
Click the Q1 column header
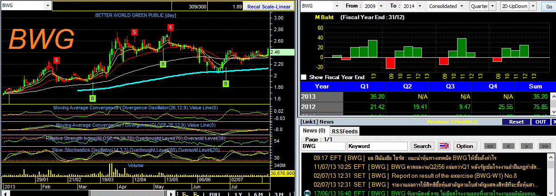click(364, 86)
